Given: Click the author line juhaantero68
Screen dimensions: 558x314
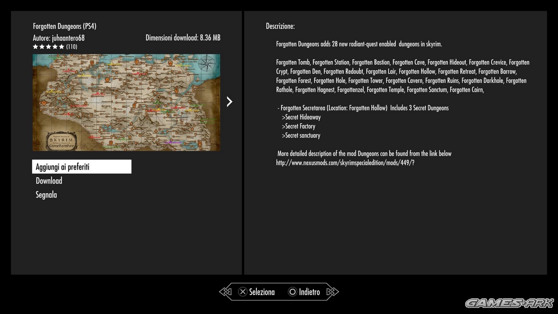Looking at the screenshot, I should click(x=59, y=38).
